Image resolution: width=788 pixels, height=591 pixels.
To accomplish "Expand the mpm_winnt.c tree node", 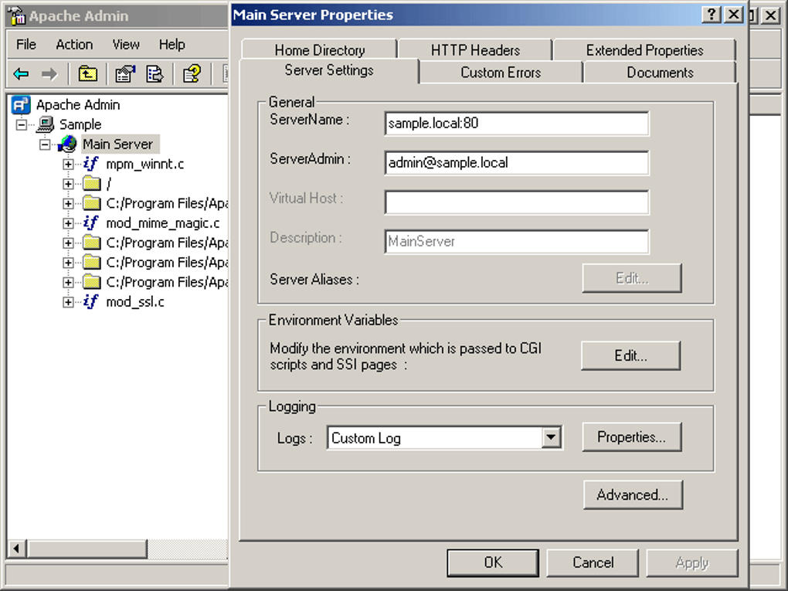I will pyautogui.click(x=69, y=164).
